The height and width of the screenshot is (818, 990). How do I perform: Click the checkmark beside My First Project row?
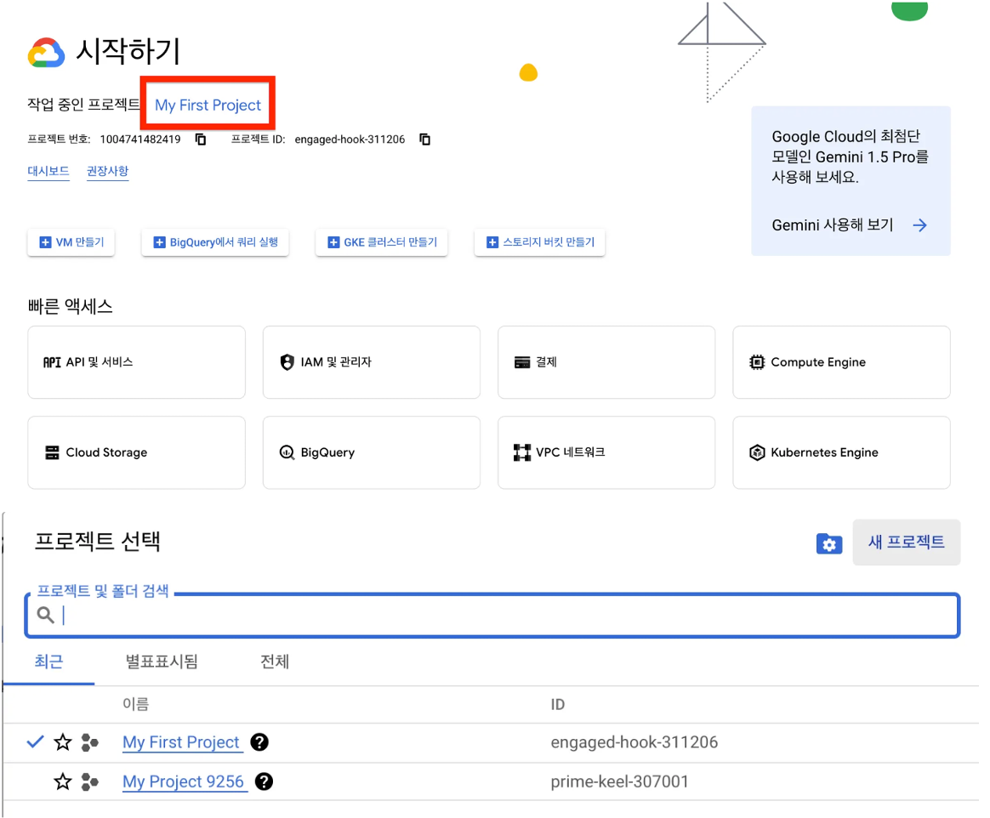(x=36, y=741)
